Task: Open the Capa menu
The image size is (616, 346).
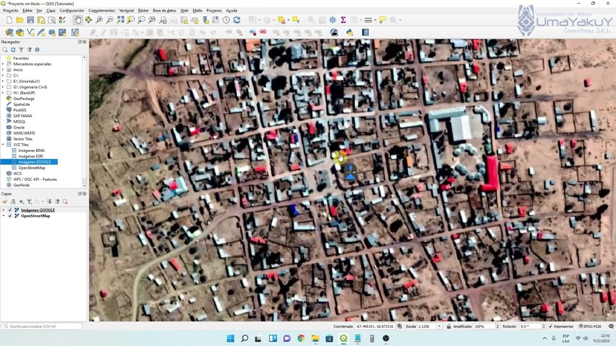Action: (x=51, y=10)
